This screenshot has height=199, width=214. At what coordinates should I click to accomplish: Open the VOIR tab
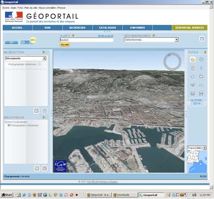click(48, 27)
